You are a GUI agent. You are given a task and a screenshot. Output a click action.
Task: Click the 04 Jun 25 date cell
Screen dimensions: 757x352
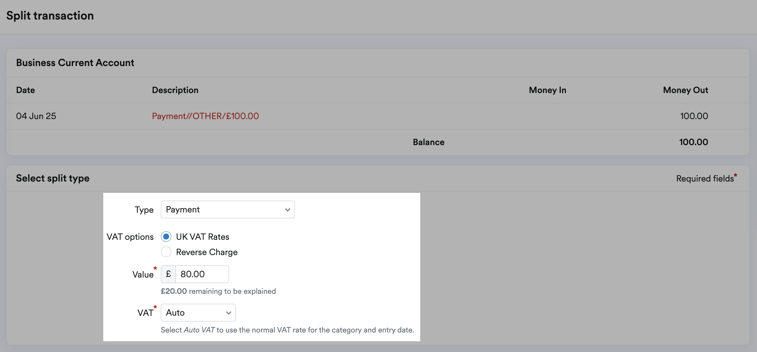pyautogui.click(x=36, y=116)
